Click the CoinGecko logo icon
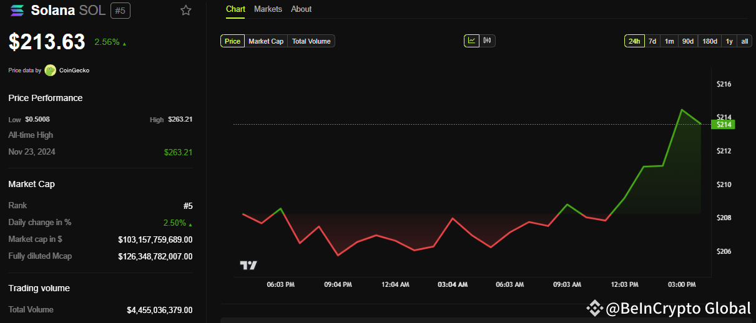 (50, 70)
